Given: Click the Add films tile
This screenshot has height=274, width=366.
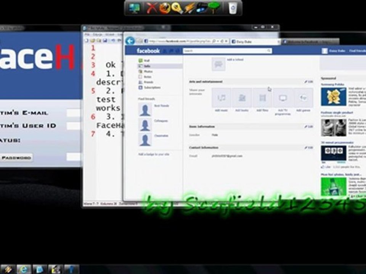Looking at the screenshot, I should click(x=262, y=98).
